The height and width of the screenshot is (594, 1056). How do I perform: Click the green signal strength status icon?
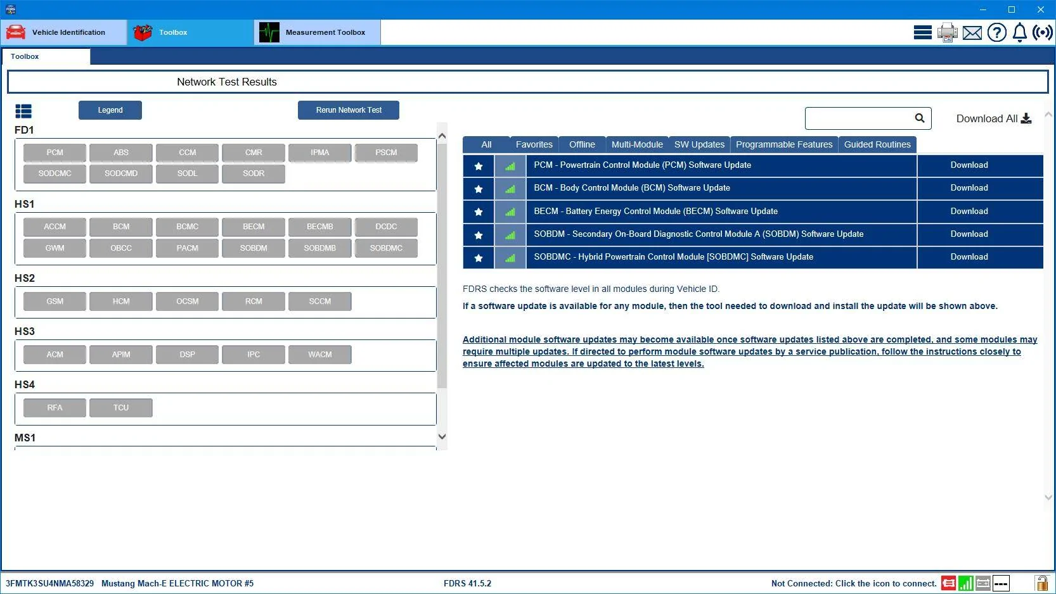[966, 583]
